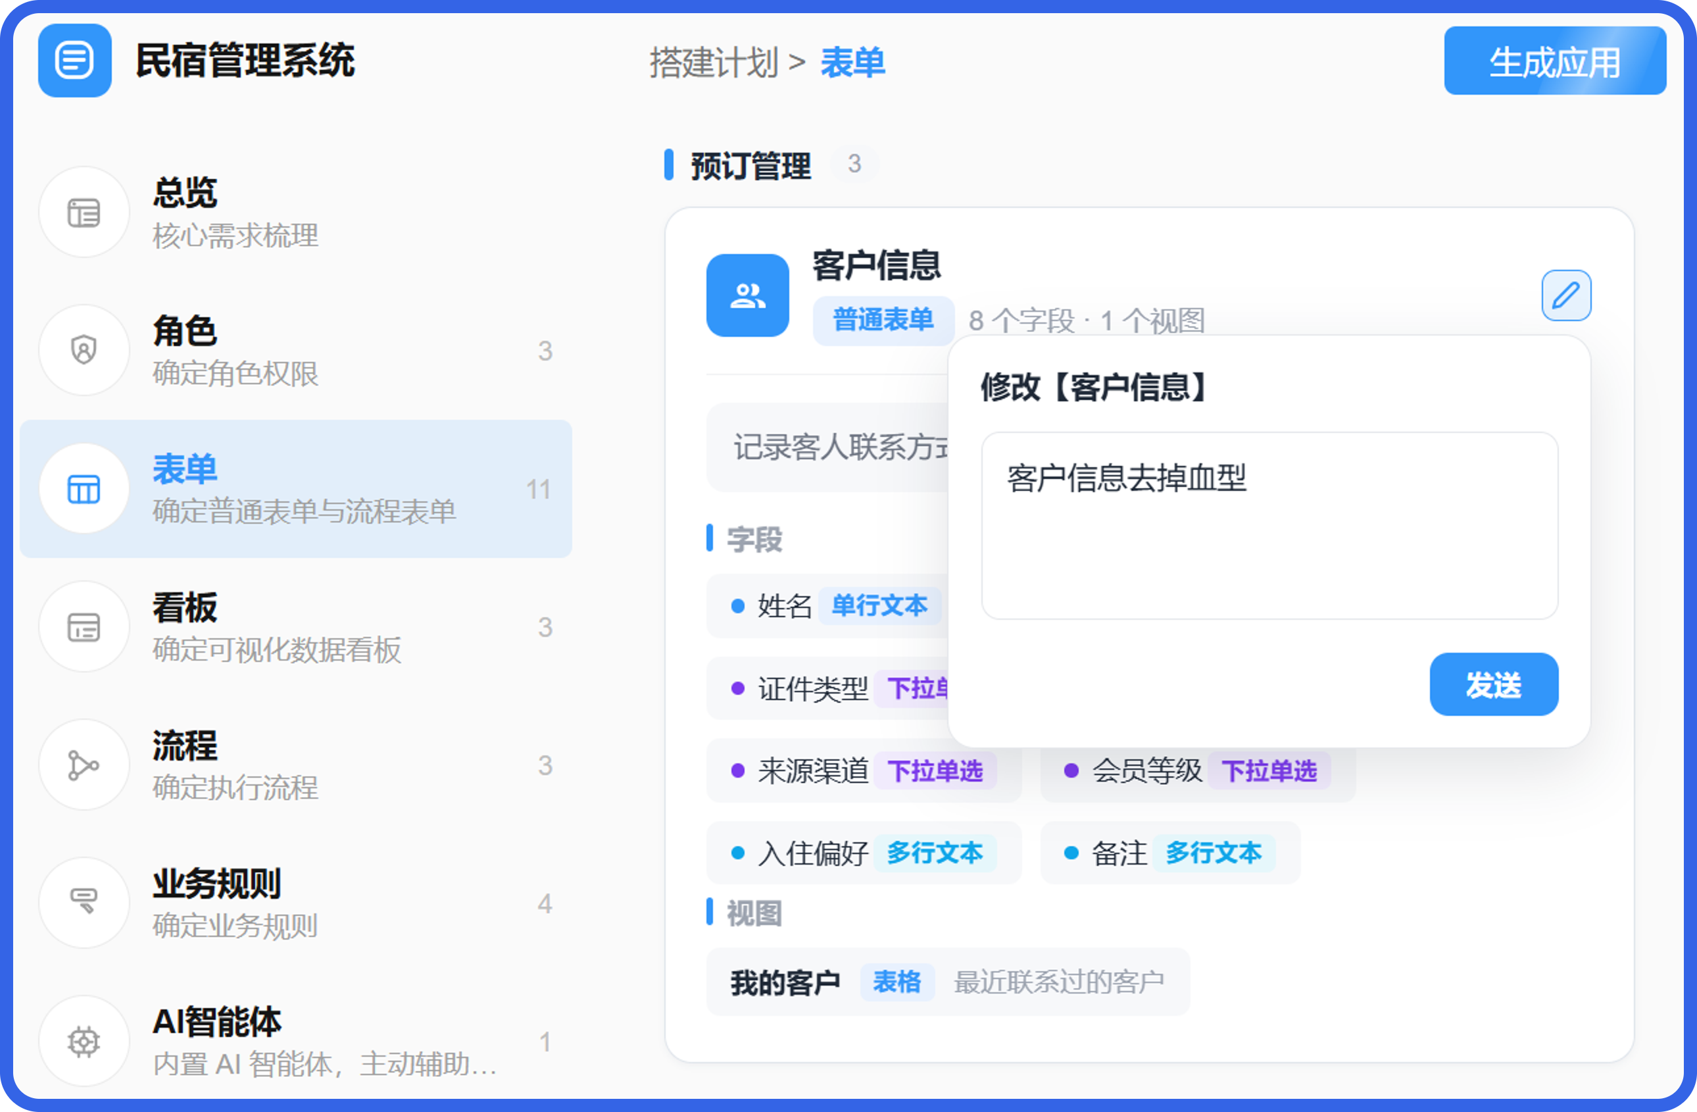Click the 看板 dashboard icon
This screenshot has width=1697, height=1112.
[84, 627]
